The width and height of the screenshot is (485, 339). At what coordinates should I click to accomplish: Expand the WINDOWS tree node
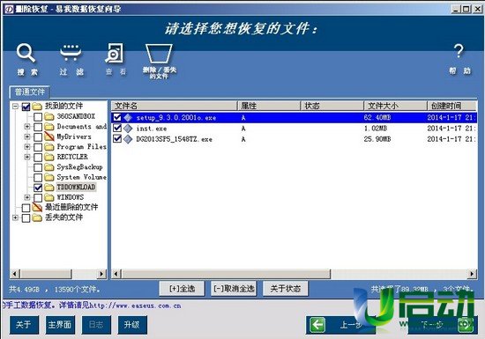pyautogui.click(x=27, y=197)
